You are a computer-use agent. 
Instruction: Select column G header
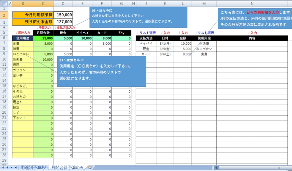pyautogui.click(x=121, y=3)
